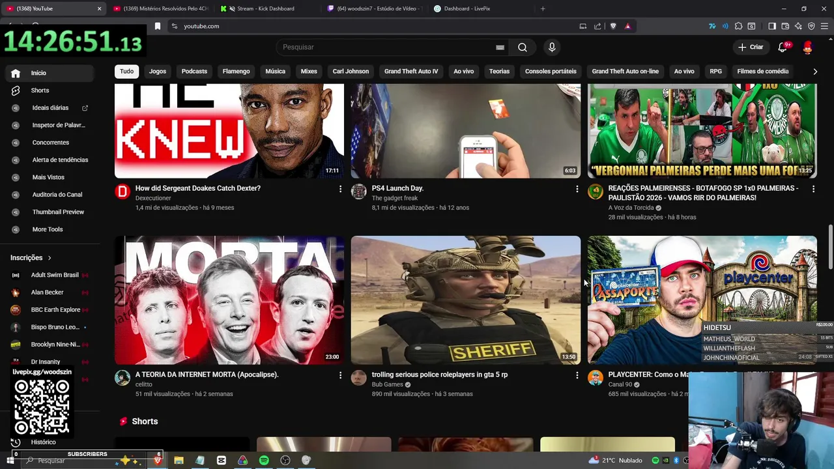Open File Explorer from the taskbar
The width and height of the screenshot is (834, 469).
179,461
